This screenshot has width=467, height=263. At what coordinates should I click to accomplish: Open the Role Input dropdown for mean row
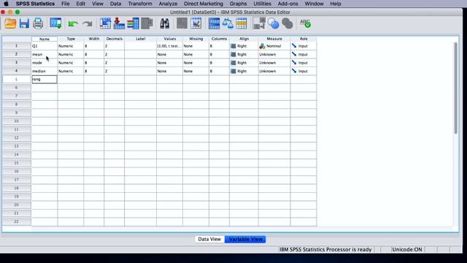[x=304, y=54]
